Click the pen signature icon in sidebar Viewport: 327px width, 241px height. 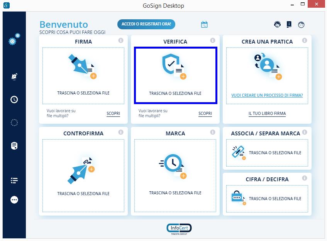14,76
